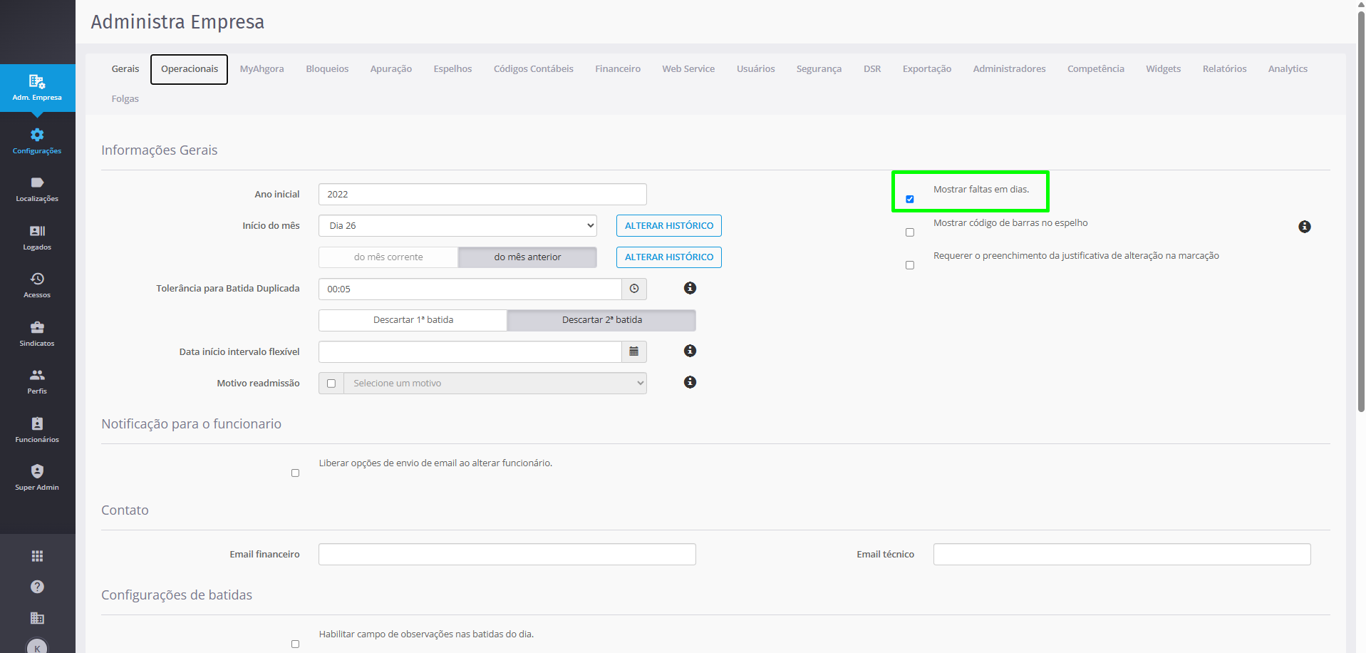Screen dimensions: 1366x653
Task: Click the page vertical scrollbar
Action: pyautogui.click(x=1361, y=210)
